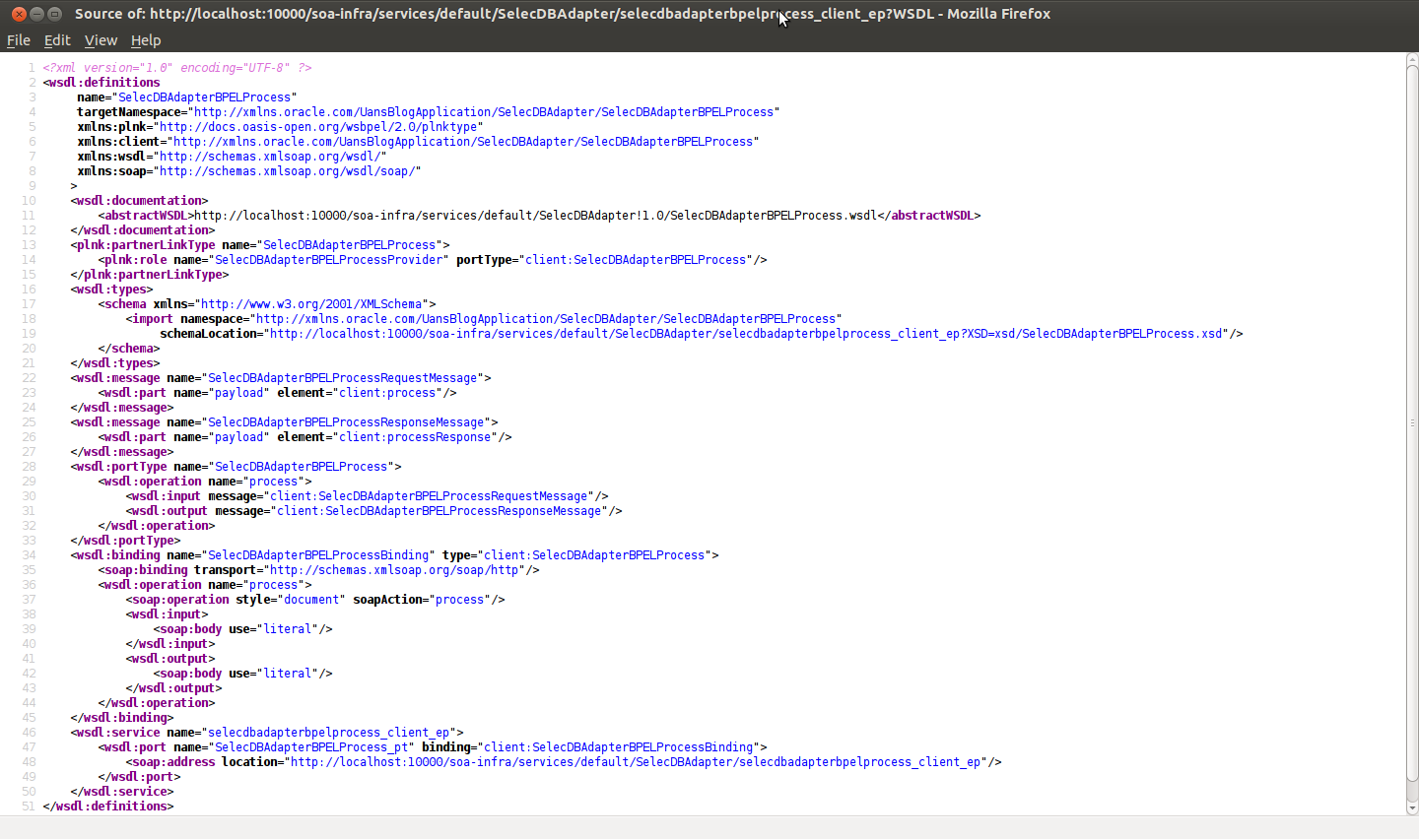Click the XMLSchema namespace URL value
Image resolution: width=1419 pixels, height=839 pixels.
pyautogui.click(x=313, y=304)
